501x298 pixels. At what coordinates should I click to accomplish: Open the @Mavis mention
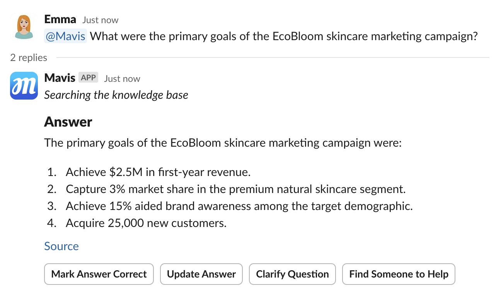(65, 36)
